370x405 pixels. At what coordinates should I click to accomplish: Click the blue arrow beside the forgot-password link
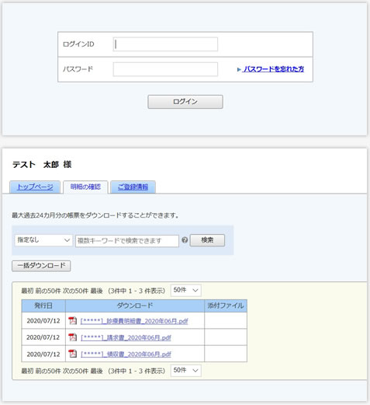[239, 69]
